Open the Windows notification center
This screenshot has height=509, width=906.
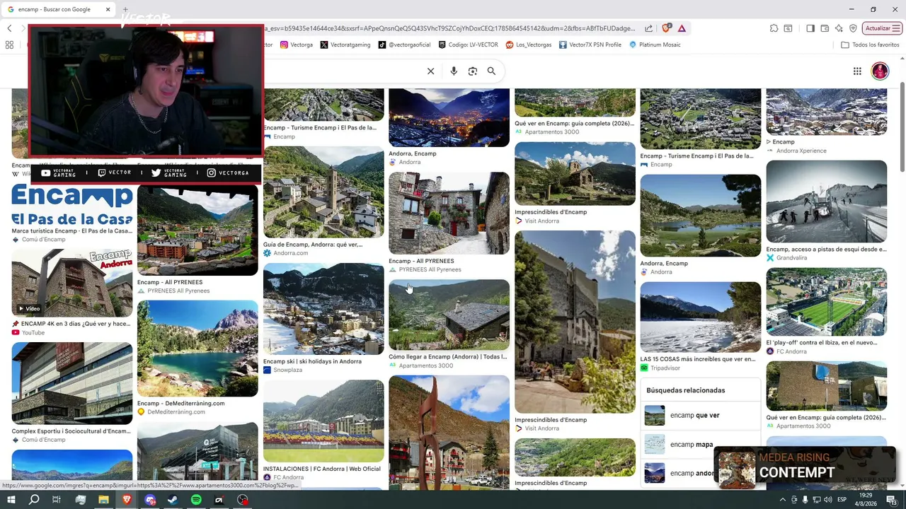(x=893, y=500)
